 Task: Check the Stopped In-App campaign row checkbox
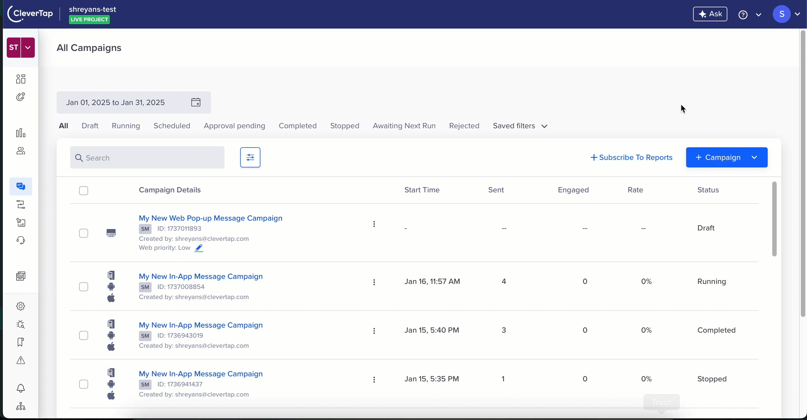coord(84,384)
